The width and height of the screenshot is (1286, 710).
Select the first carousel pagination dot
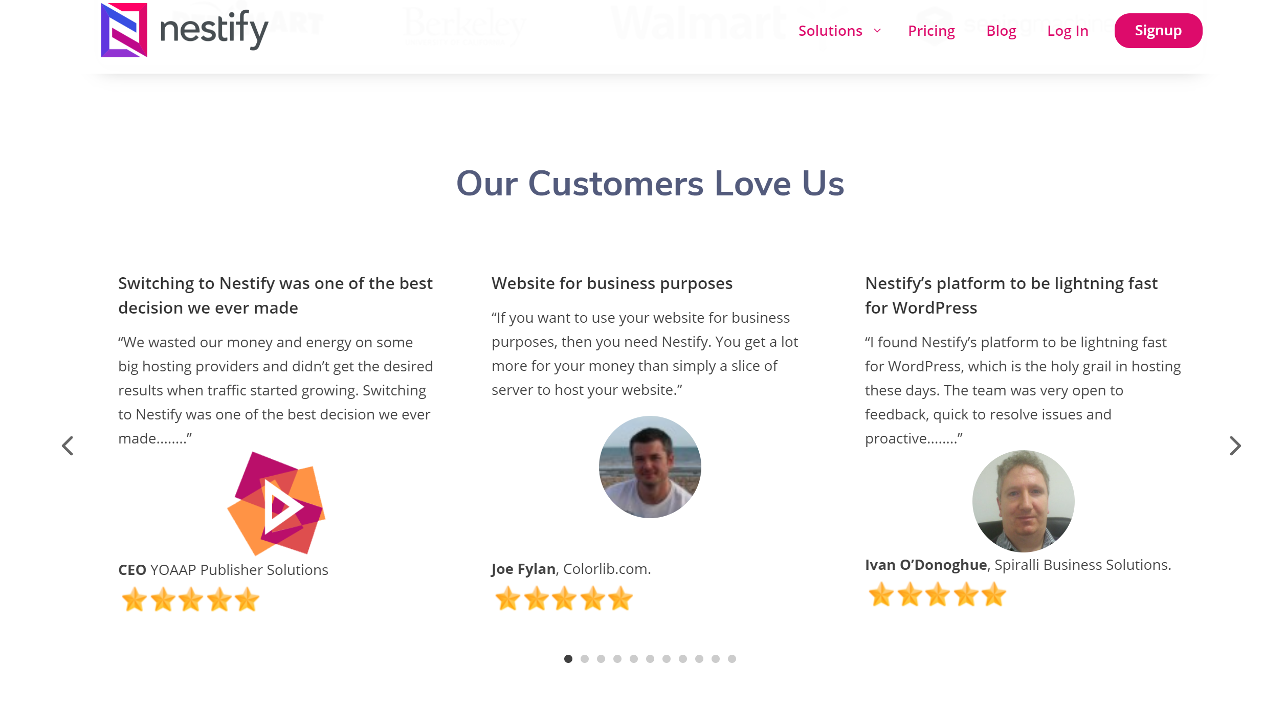(568, 659)
